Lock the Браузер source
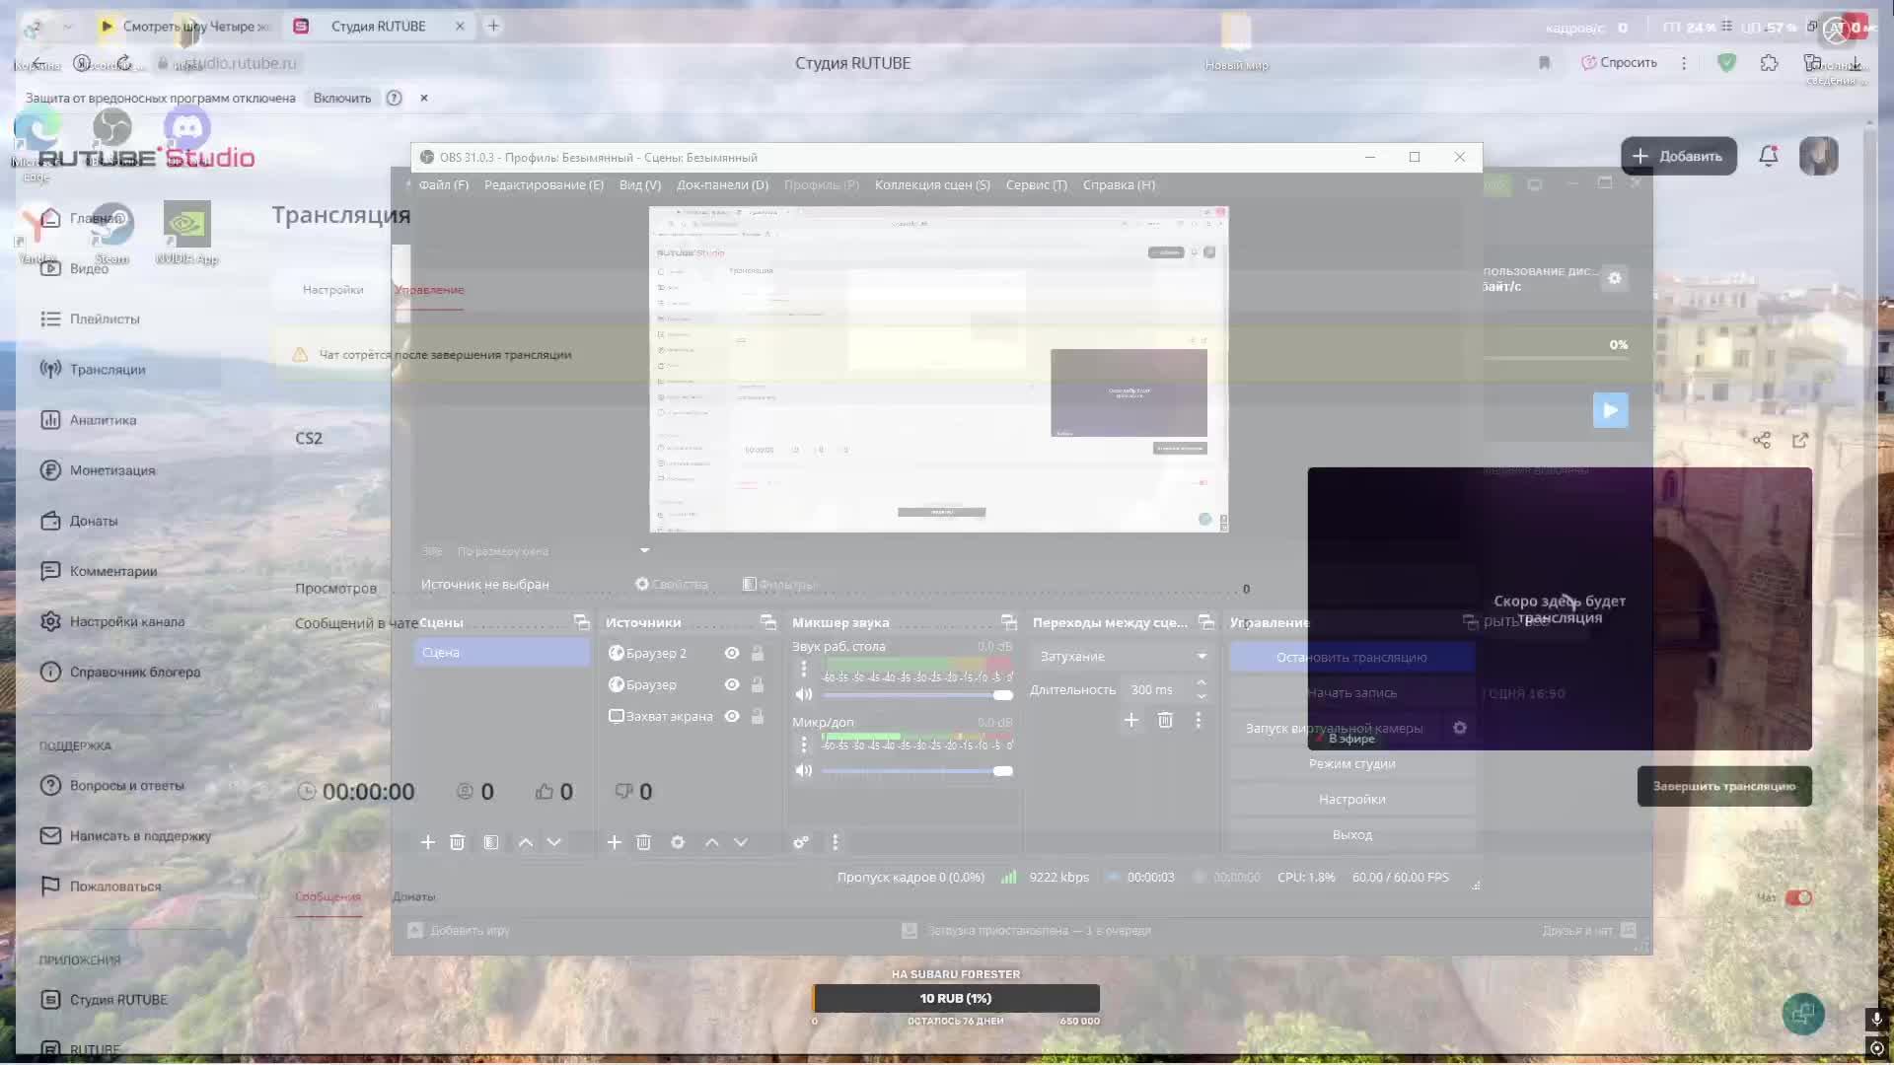 click(x=758, y=684)
